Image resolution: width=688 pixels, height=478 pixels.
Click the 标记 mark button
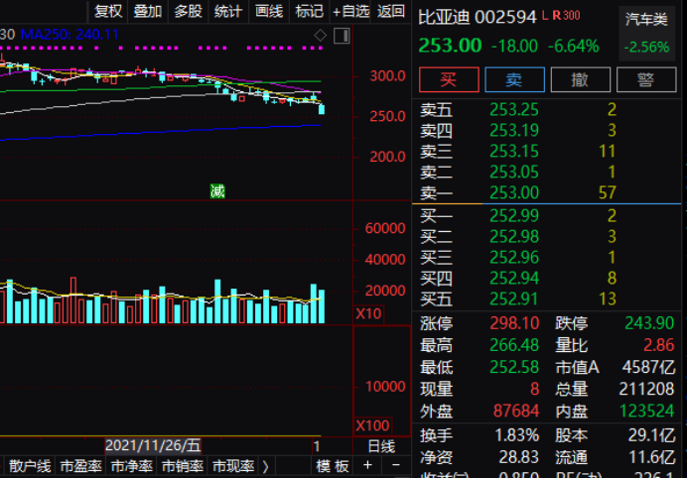pos(309,11)
